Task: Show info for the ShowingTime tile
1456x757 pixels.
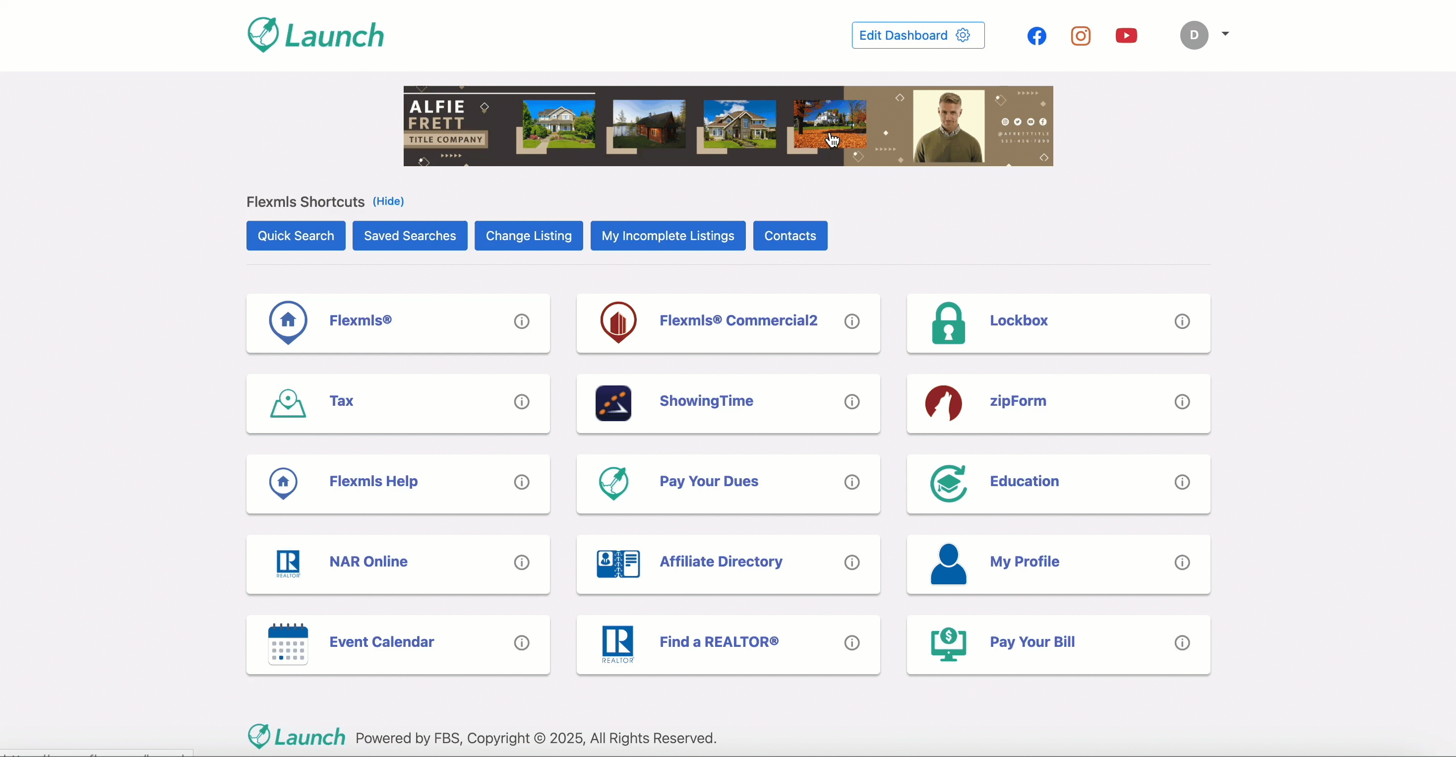Action: [852, 401]
